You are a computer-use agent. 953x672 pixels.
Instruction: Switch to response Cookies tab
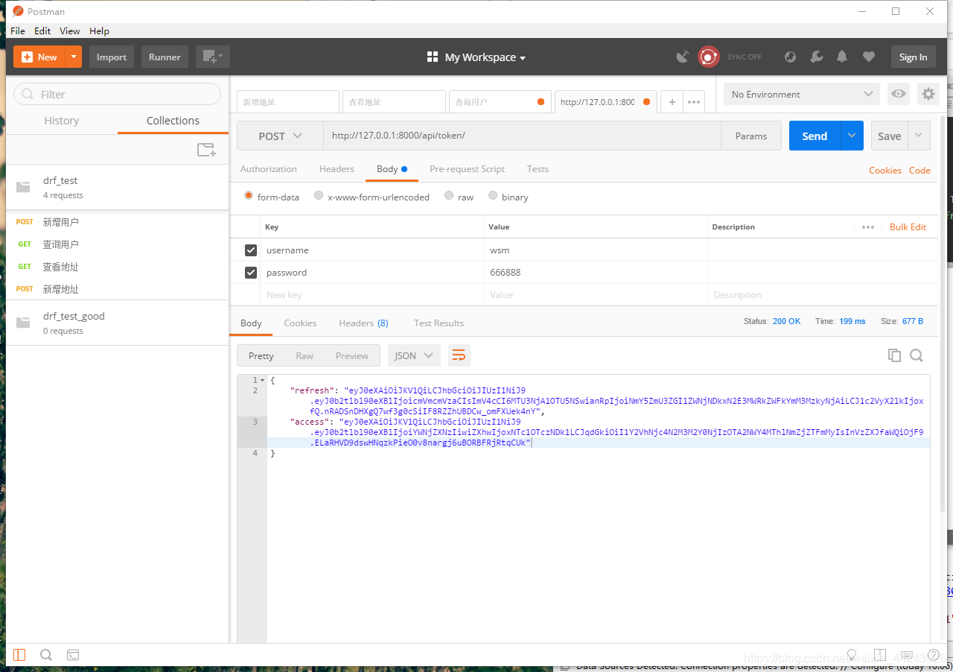click(x=300, y=323)
